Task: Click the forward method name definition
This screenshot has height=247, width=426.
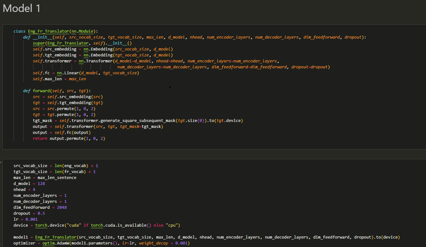Action: [x=41, y=91]
